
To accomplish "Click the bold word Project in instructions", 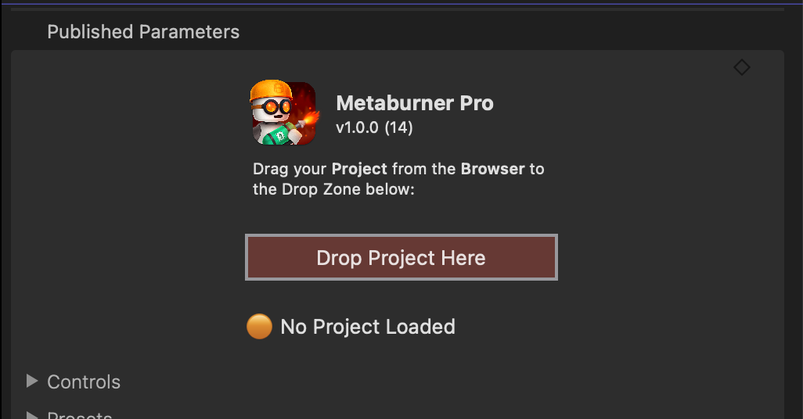I will (x=359, y=169).
